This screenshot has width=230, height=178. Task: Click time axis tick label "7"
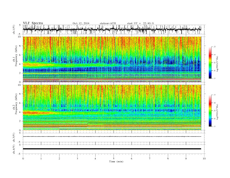click(150, 159)
